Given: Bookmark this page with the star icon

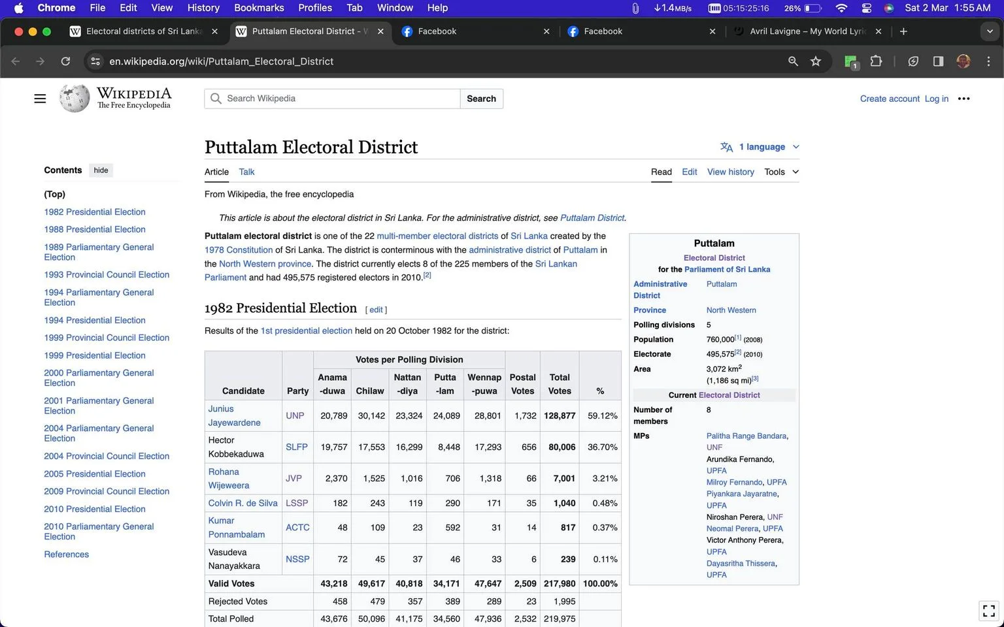Looking at the screenshot, I should (x=816, y=61).
